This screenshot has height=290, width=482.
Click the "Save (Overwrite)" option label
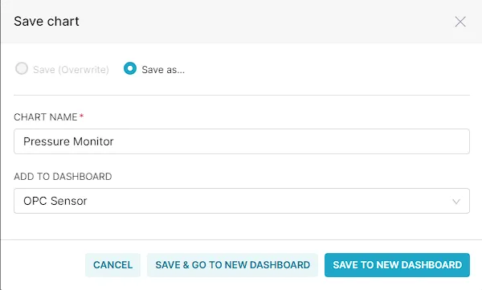(71, 70)
